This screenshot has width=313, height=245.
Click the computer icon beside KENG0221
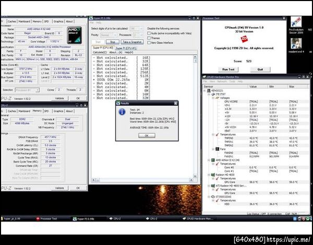[209, 90]
